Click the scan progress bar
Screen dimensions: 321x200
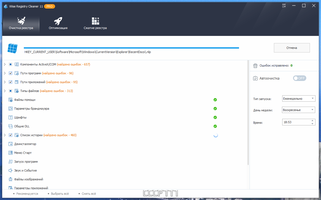point(132,48)
